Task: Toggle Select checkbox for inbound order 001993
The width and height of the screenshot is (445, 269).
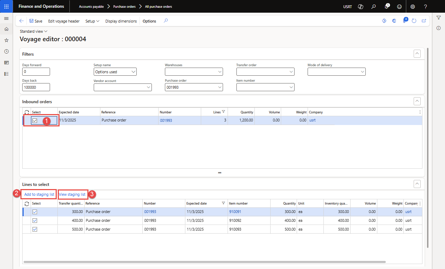Action: [35, 121]
